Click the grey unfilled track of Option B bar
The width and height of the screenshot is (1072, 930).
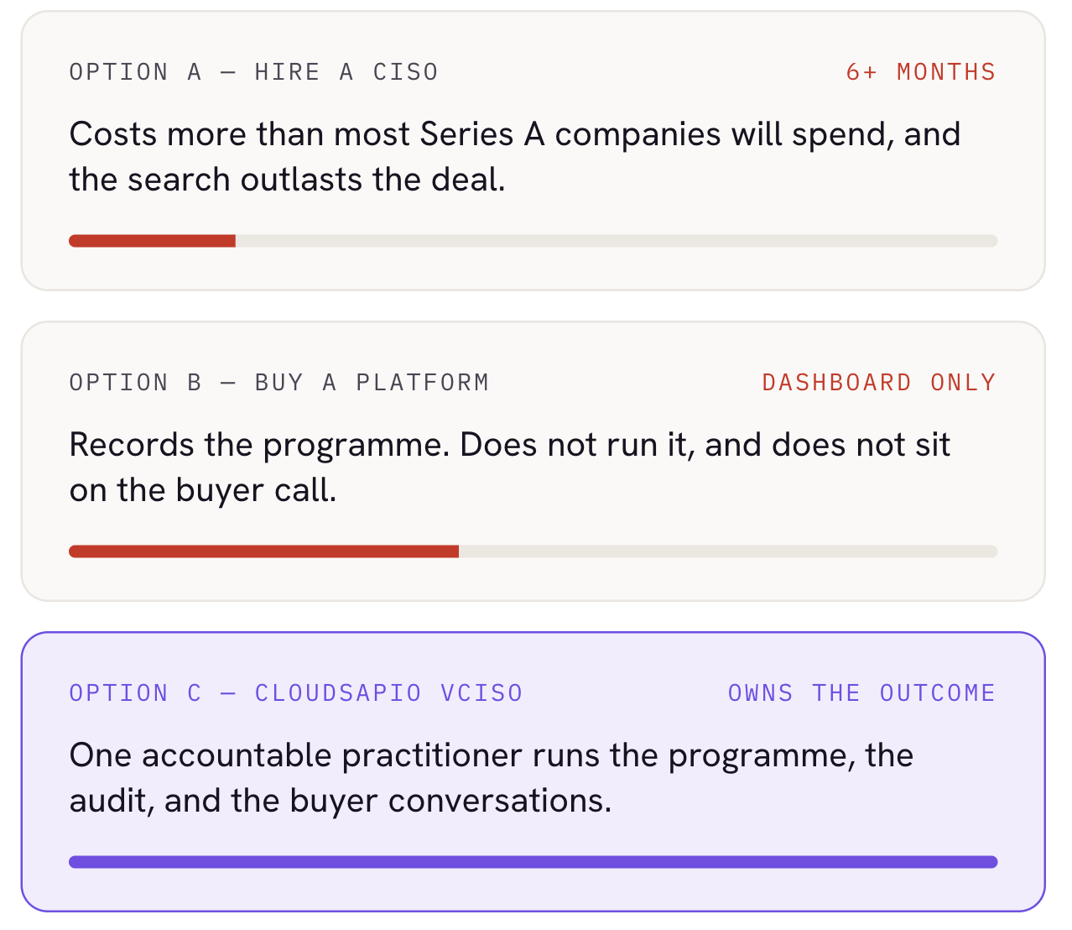coord(728,551)
